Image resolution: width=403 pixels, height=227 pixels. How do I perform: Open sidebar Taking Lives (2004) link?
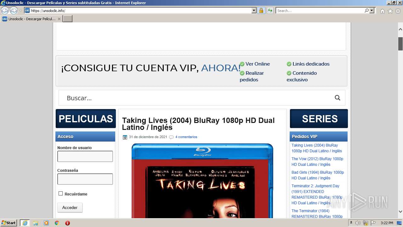tap(317, 148)
